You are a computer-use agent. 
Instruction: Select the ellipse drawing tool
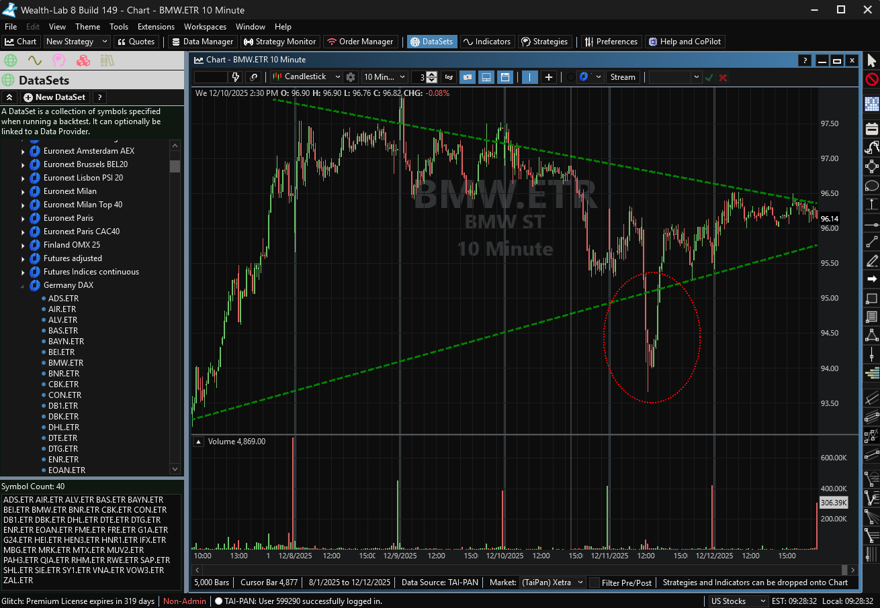click(871, 185)
